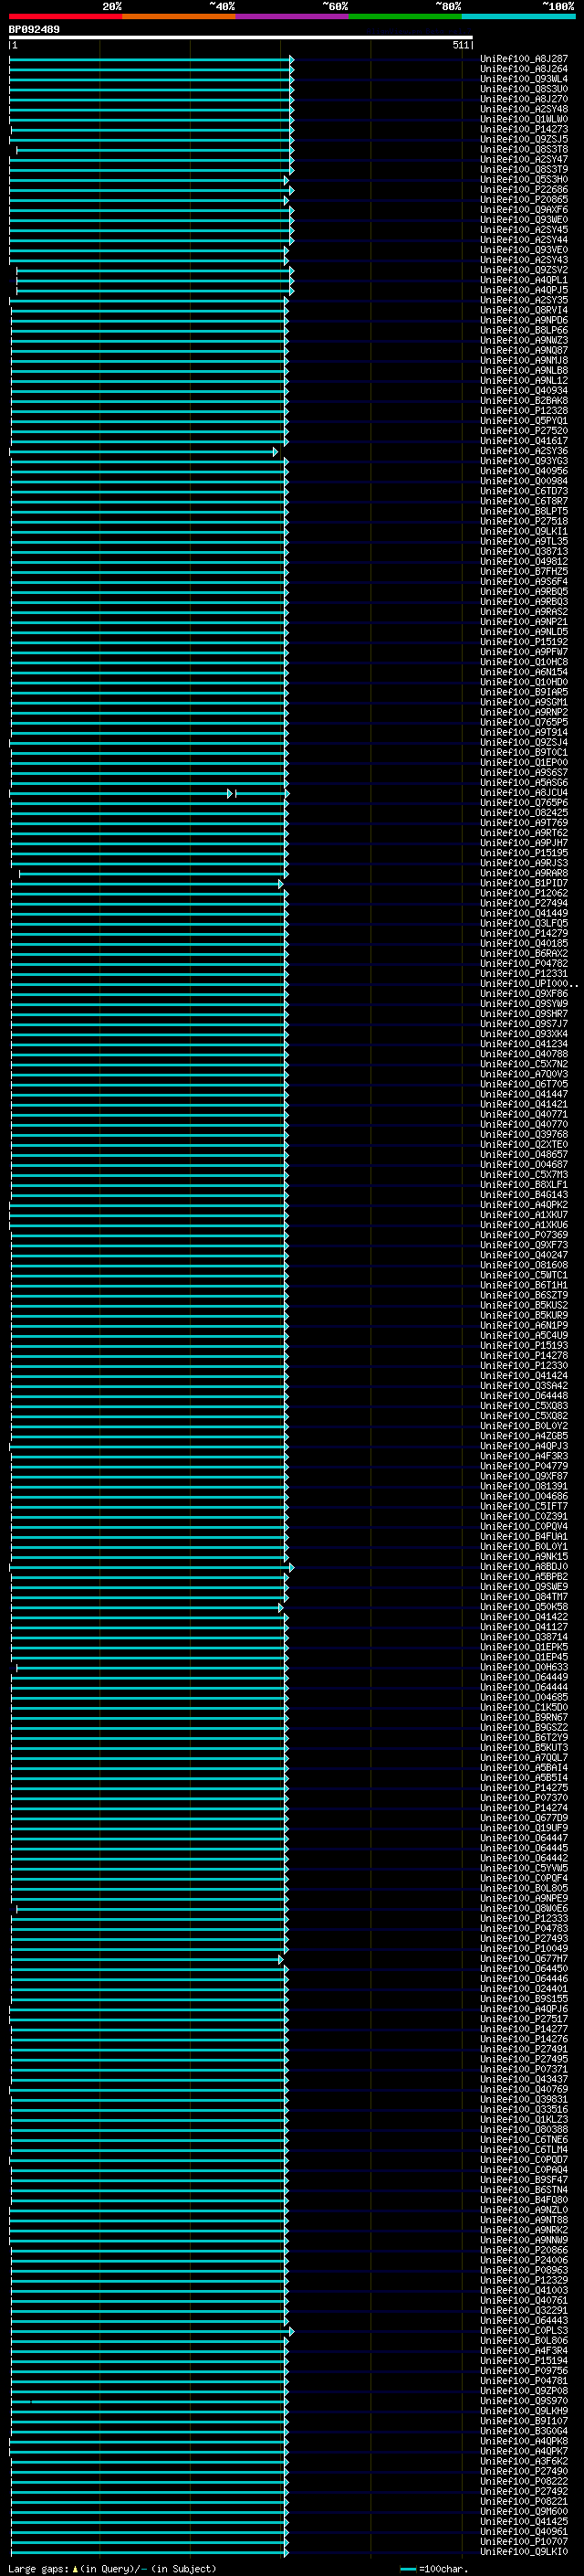Select hit label UniRef100_P27490
584x2576 pixels.
(x=523, y=2470)
